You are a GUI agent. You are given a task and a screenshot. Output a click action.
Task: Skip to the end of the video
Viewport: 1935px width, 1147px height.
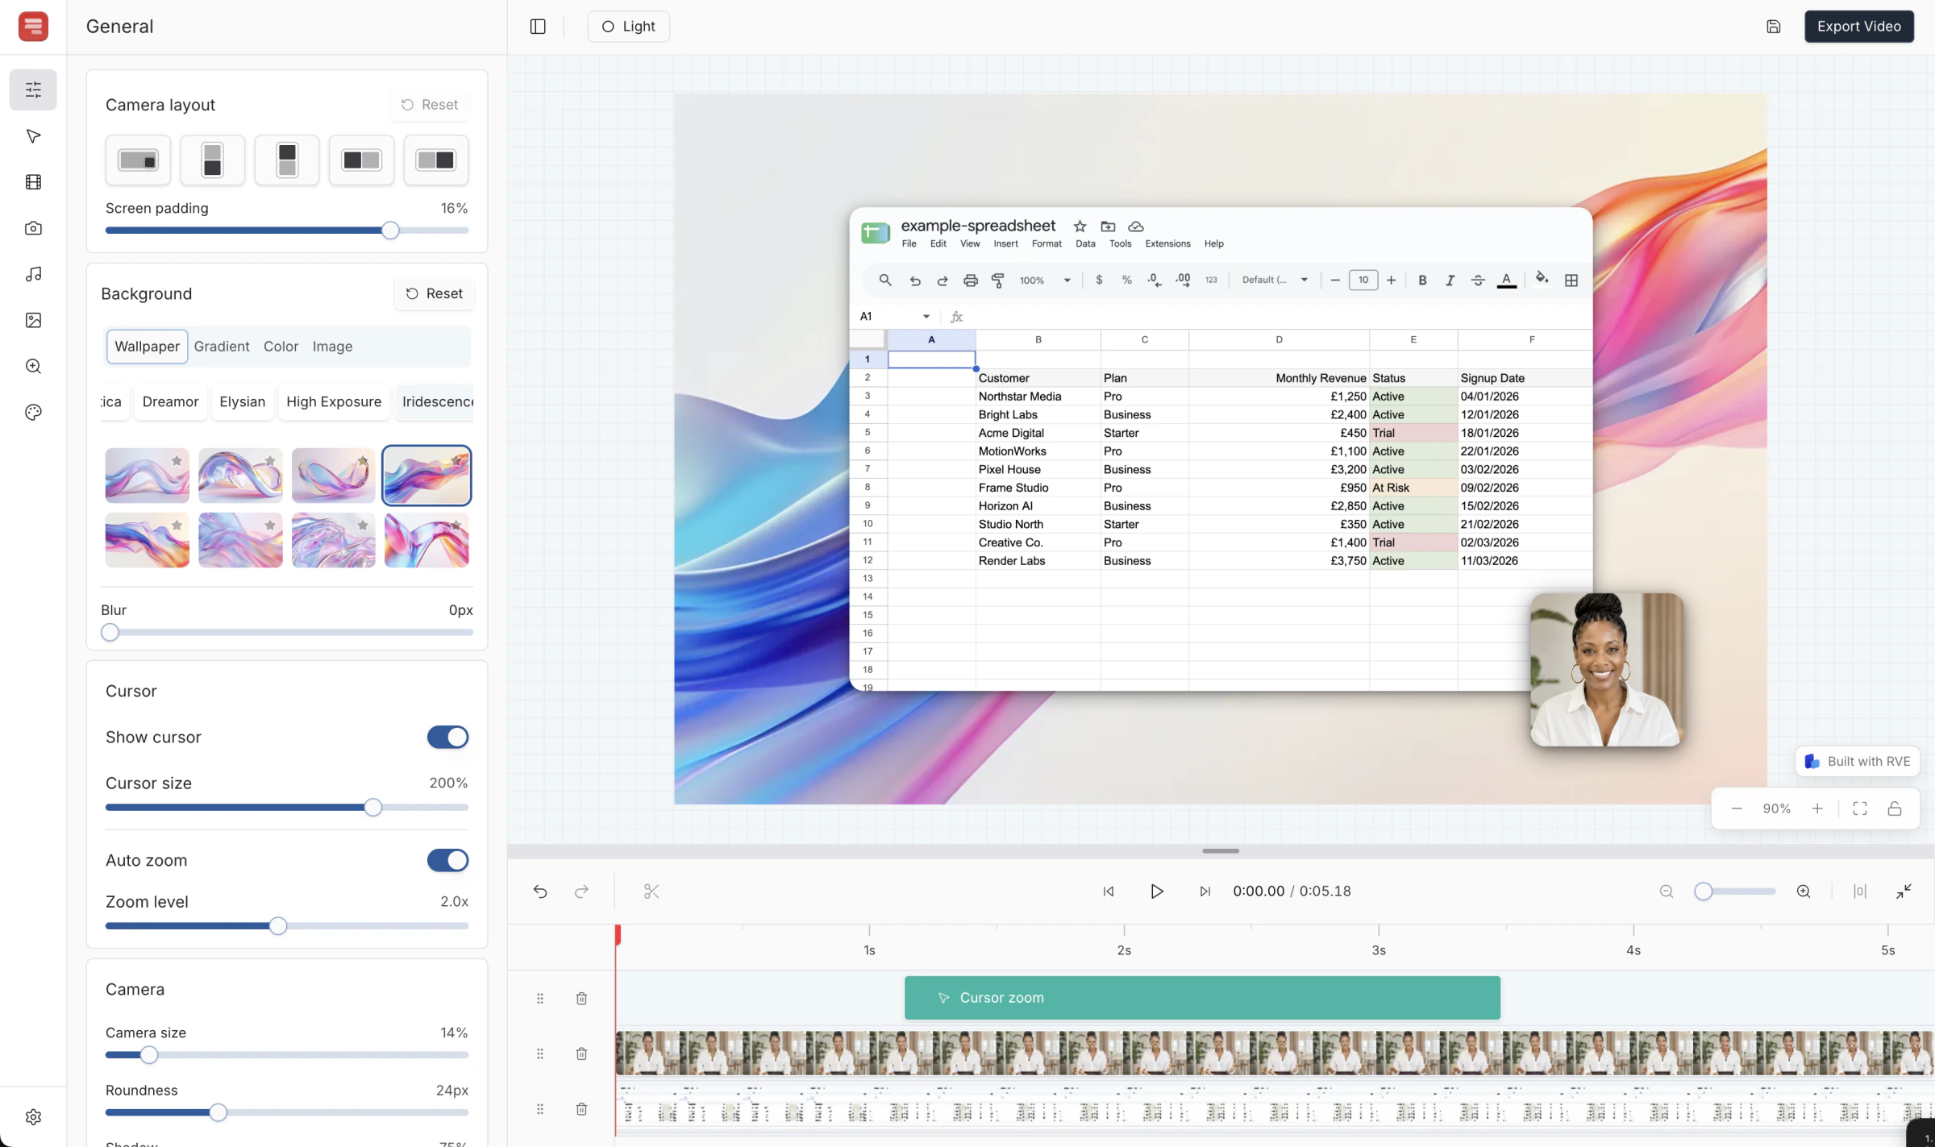tap(1205, 891)
